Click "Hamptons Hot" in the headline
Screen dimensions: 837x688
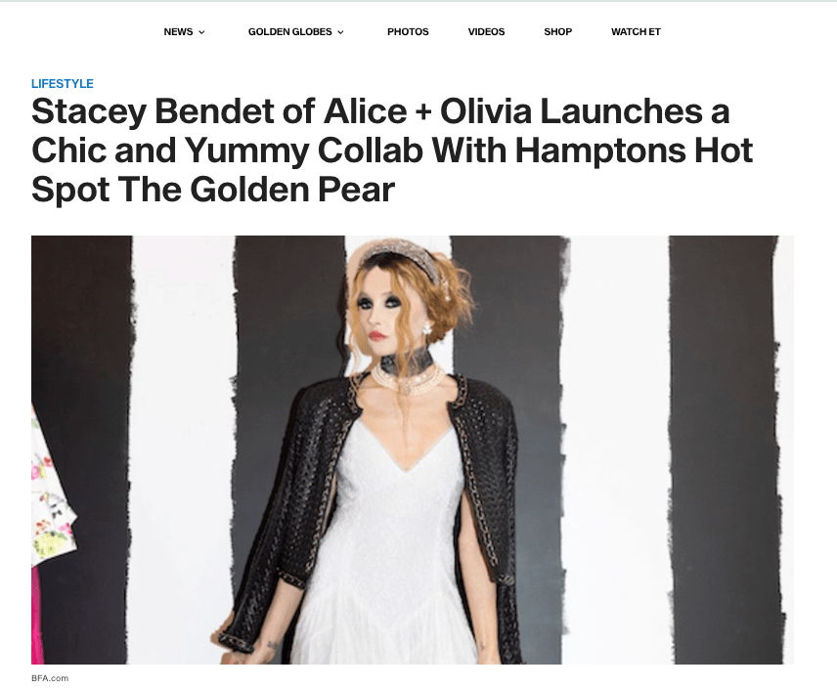point(634,150)
